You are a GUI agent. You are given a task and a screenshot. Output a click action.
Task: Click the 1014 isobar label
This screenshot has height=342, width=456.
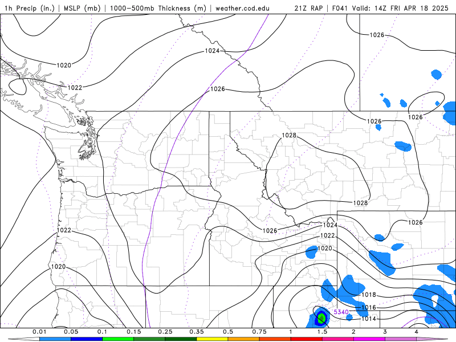coord(369,319)
